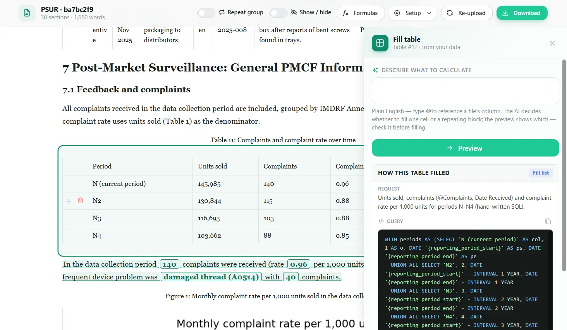
Task: Copy the query using the copy icon
Action: [548, 221]
